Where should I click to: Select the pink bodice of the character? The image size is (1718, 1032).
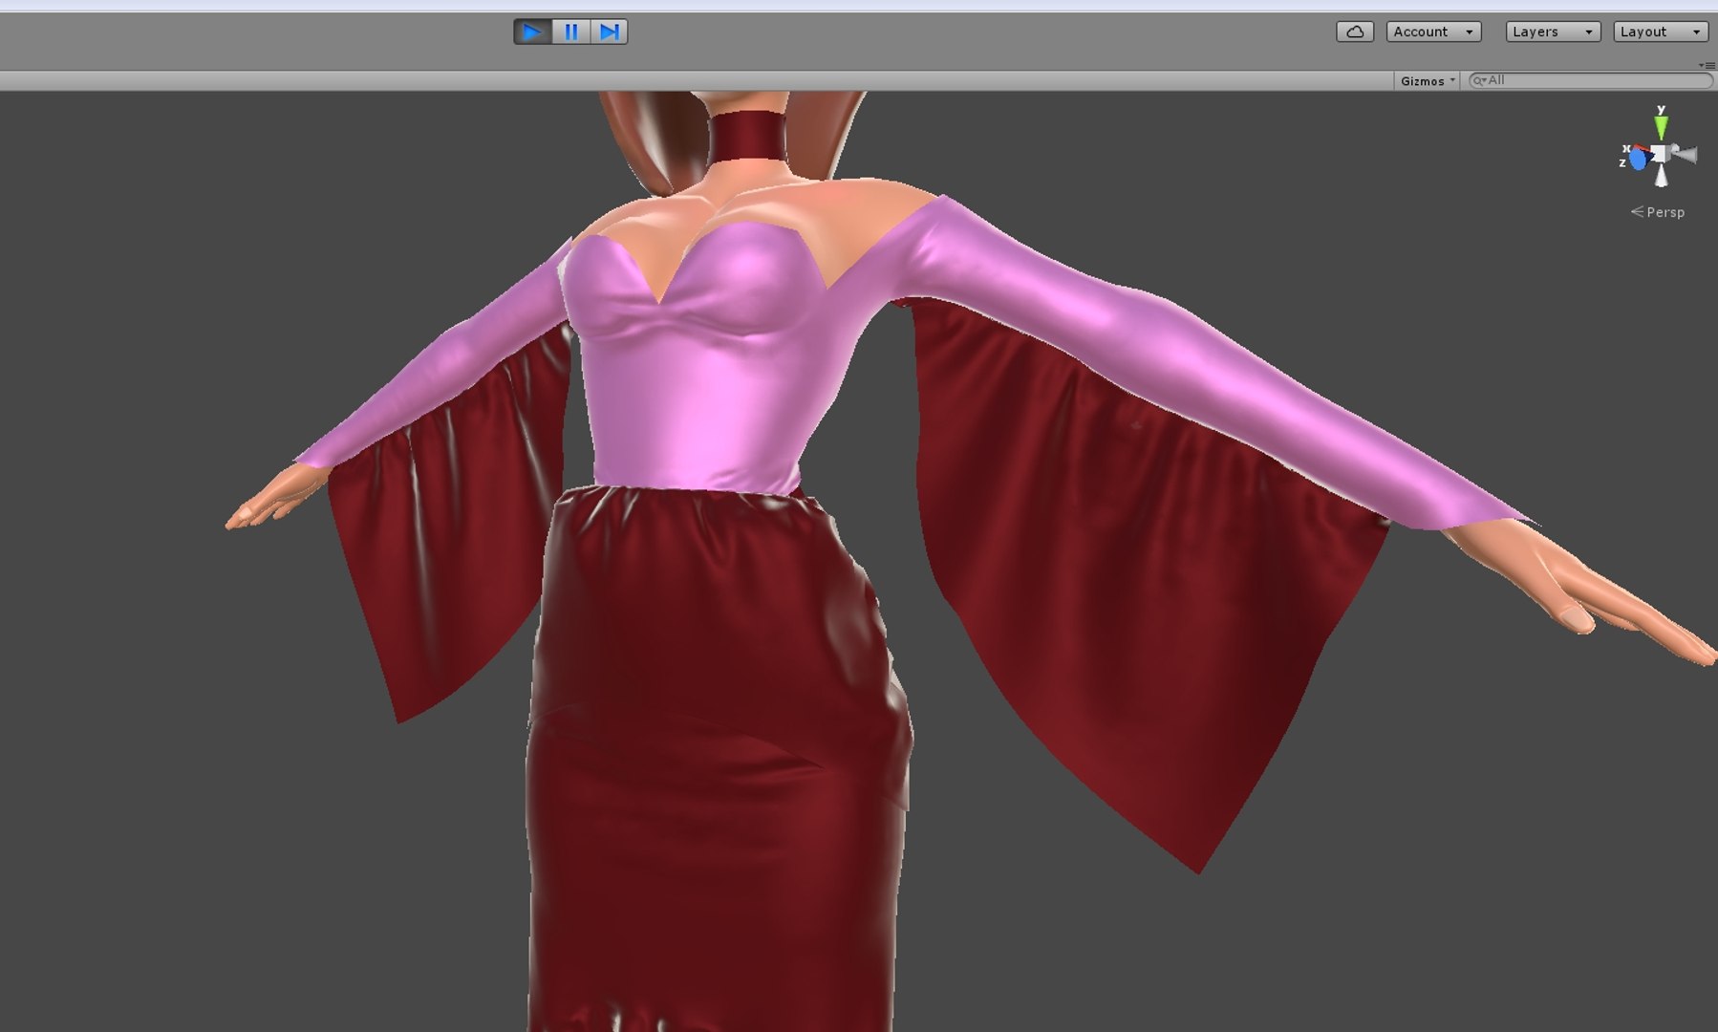coord(702,382)
